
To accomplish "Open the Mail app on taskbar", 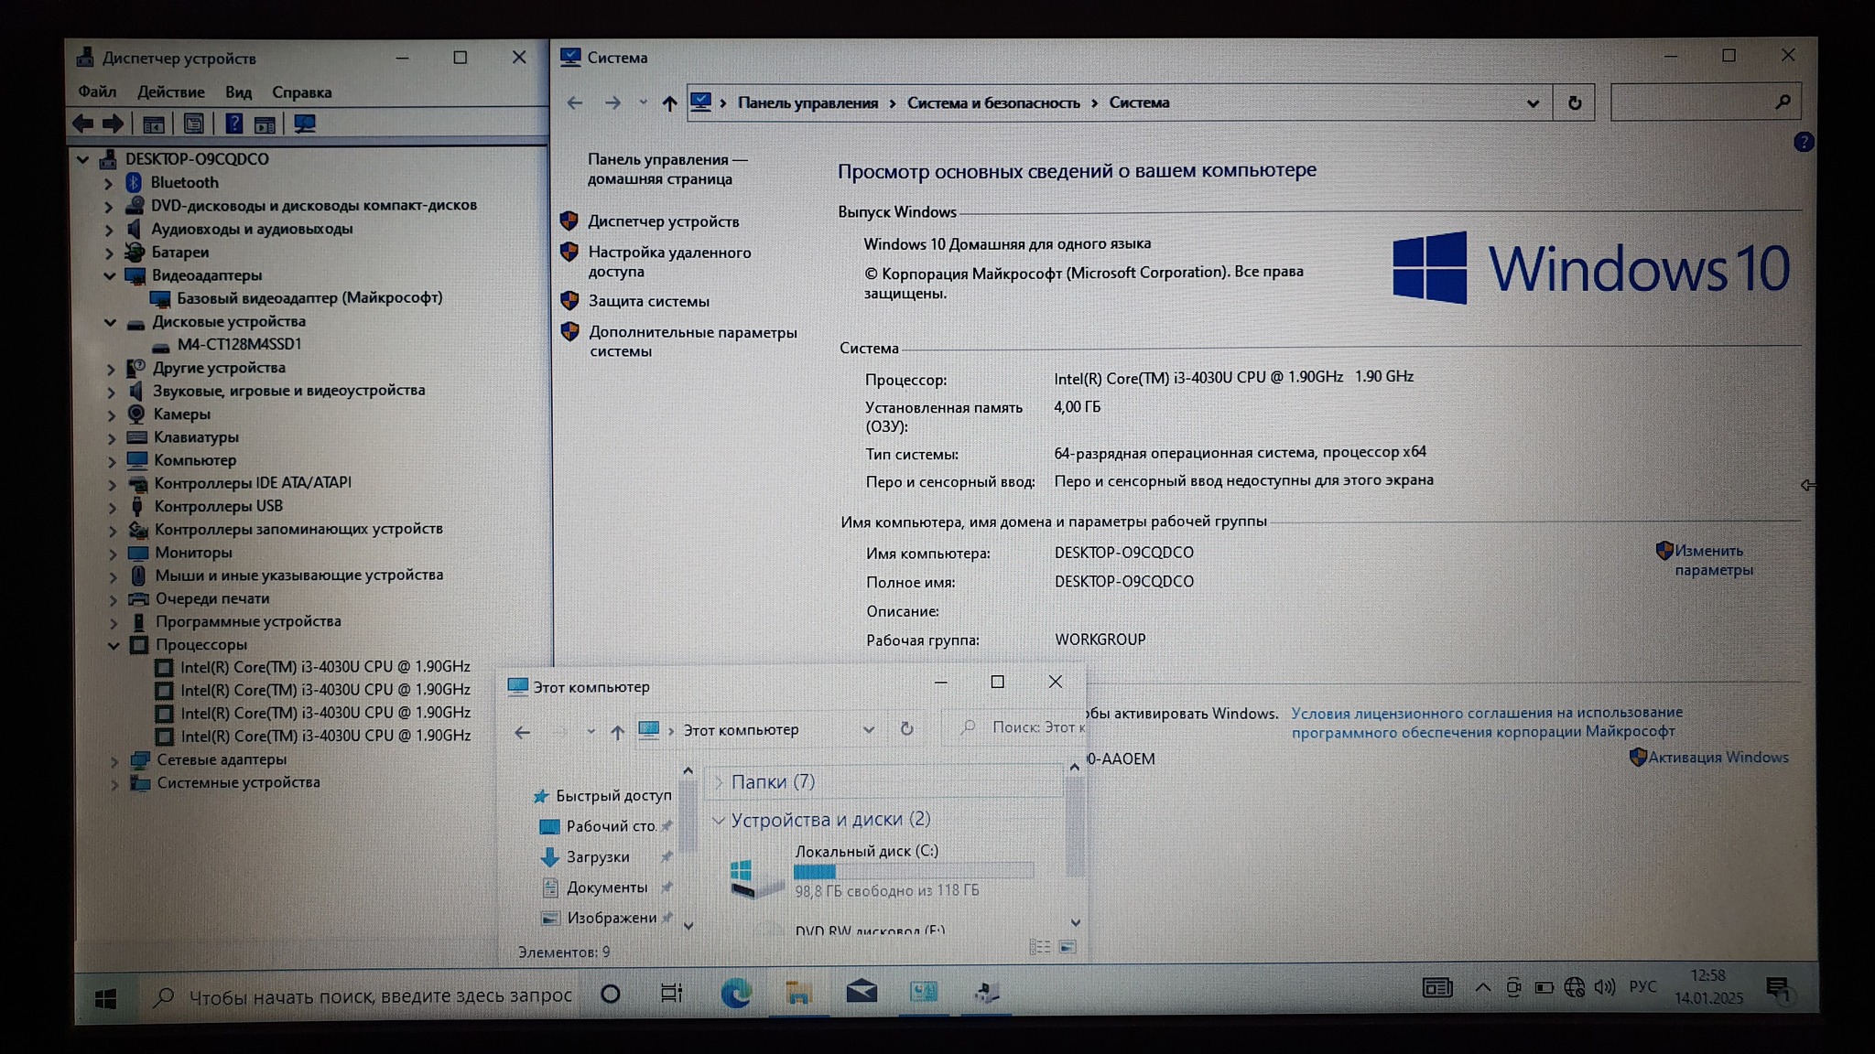I will (861, 992).
